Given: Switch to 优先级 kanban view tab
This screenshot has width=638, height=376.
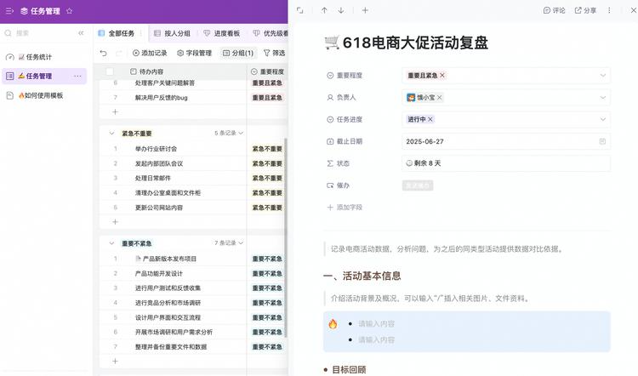Looking at the screenshot, I should tap(271, 33).
